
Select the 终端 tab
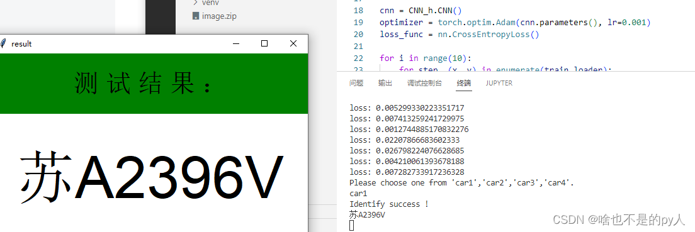[x=464, y=83]
